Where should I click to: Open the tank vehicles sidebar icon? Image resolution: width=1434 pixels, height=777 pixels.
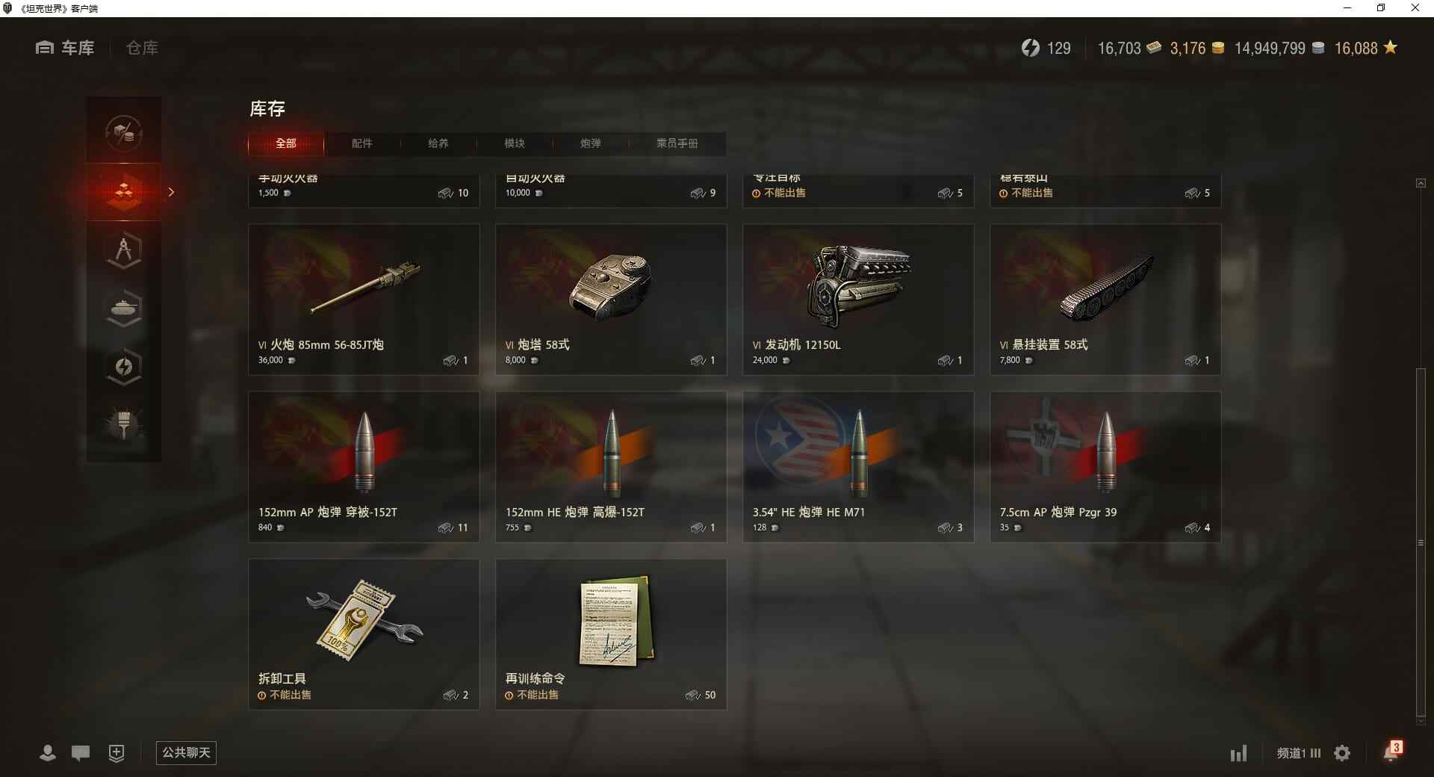[x=124, y=309]
